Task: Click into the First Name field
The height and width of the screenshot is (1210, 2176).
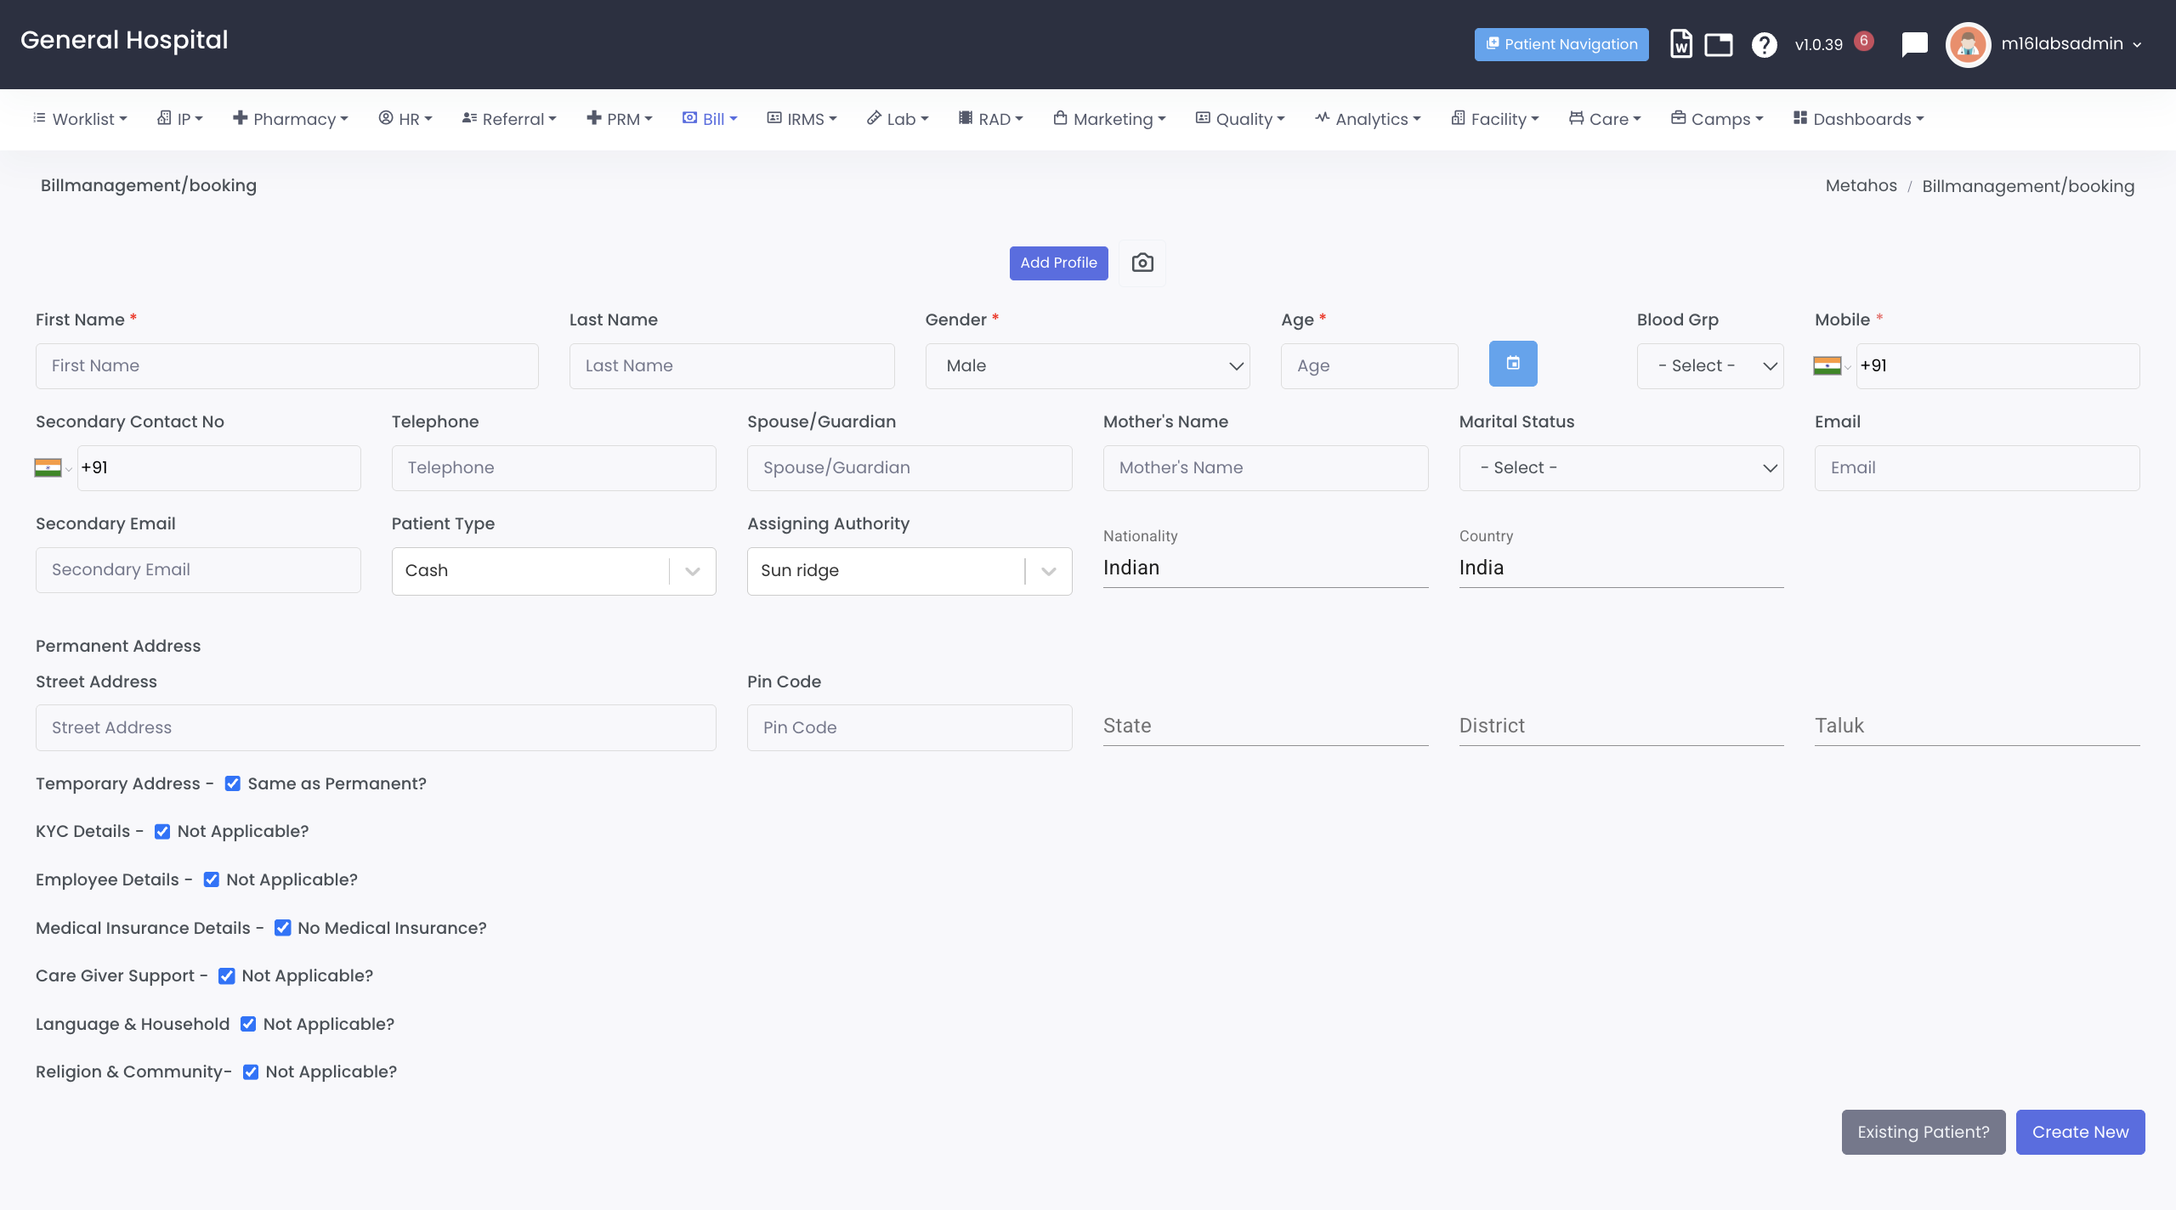Action: point(286,366)
